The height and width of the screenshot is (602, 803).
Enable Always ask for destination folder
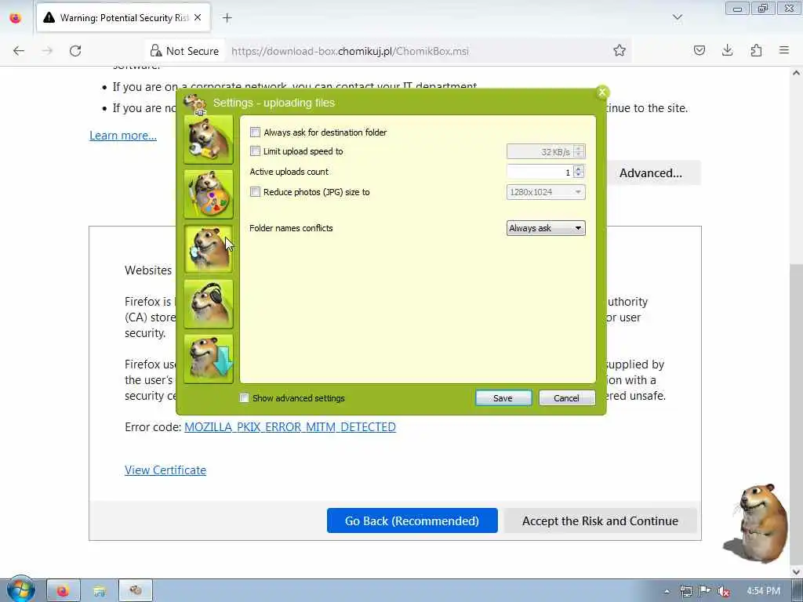(x=255, y=132)
